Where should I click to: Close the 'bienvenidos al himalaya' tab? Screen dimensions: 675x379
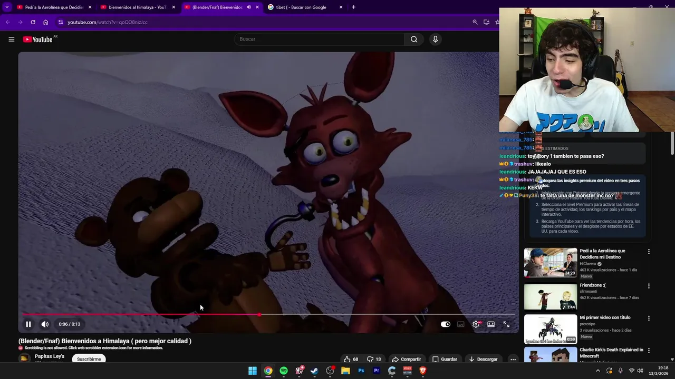173,7
